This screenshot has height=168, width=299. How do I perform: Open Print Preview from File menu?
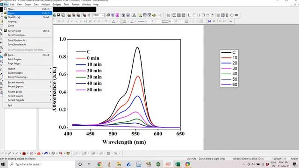point(28,59)
